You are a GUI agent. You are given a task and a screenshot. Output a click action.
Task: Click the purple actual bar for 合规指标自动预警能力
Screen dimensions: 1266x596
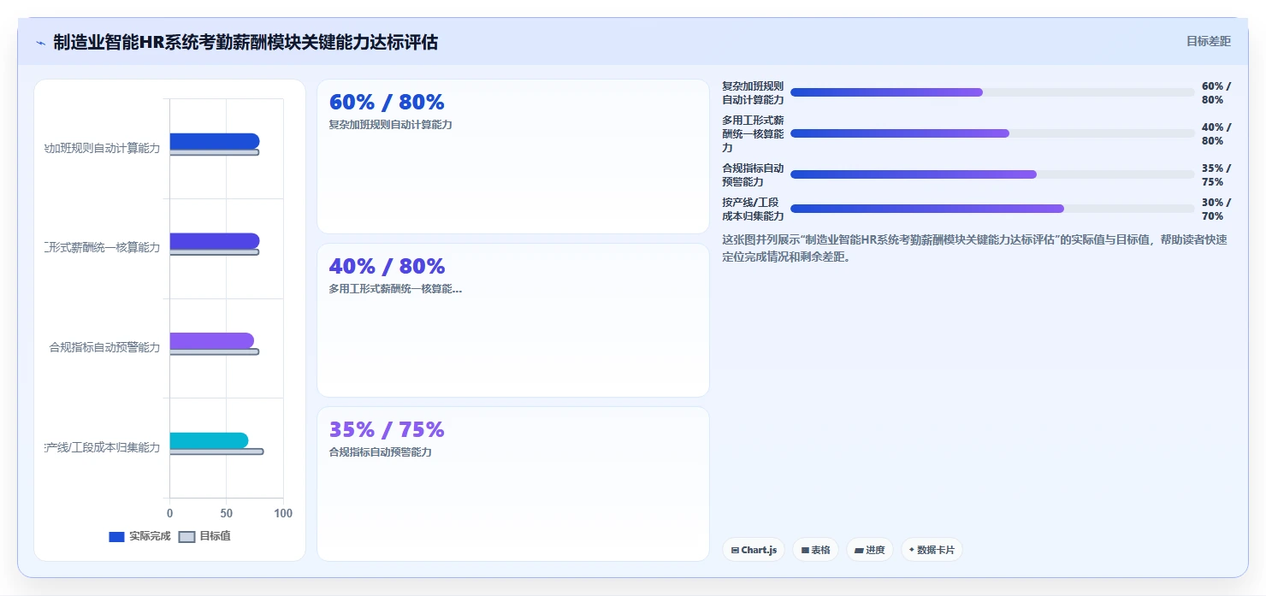(211, 340)
